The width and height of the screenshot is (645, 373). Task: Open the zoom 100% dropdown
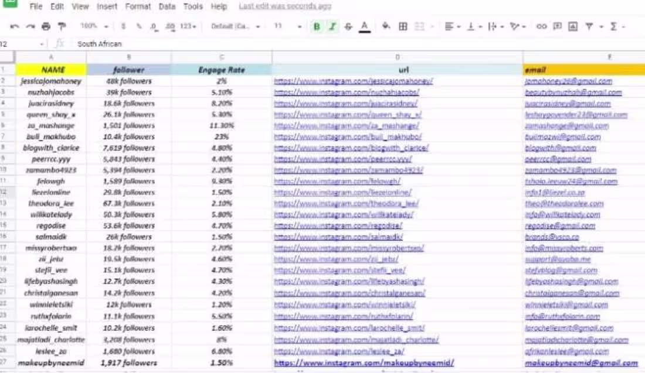(x=94, y=26)
